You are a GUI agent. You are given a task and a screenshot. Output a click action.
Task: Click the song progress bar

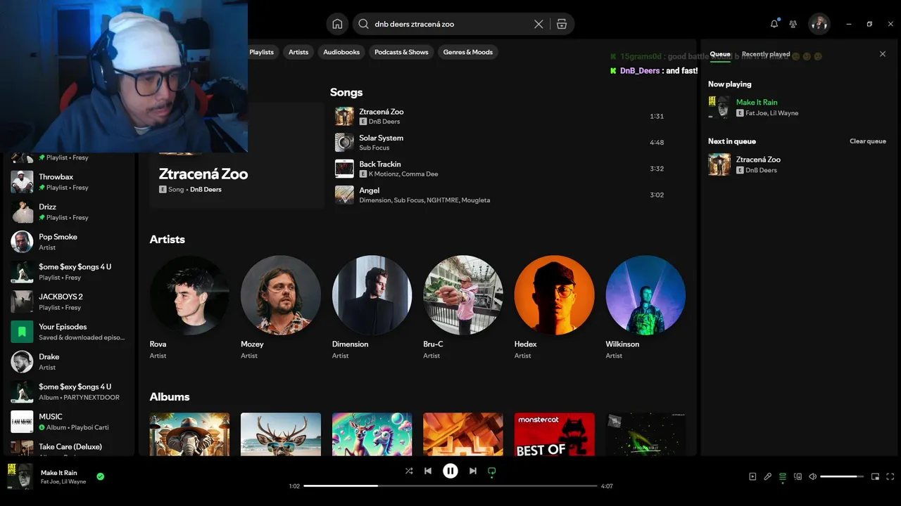[x=450, y=486]
